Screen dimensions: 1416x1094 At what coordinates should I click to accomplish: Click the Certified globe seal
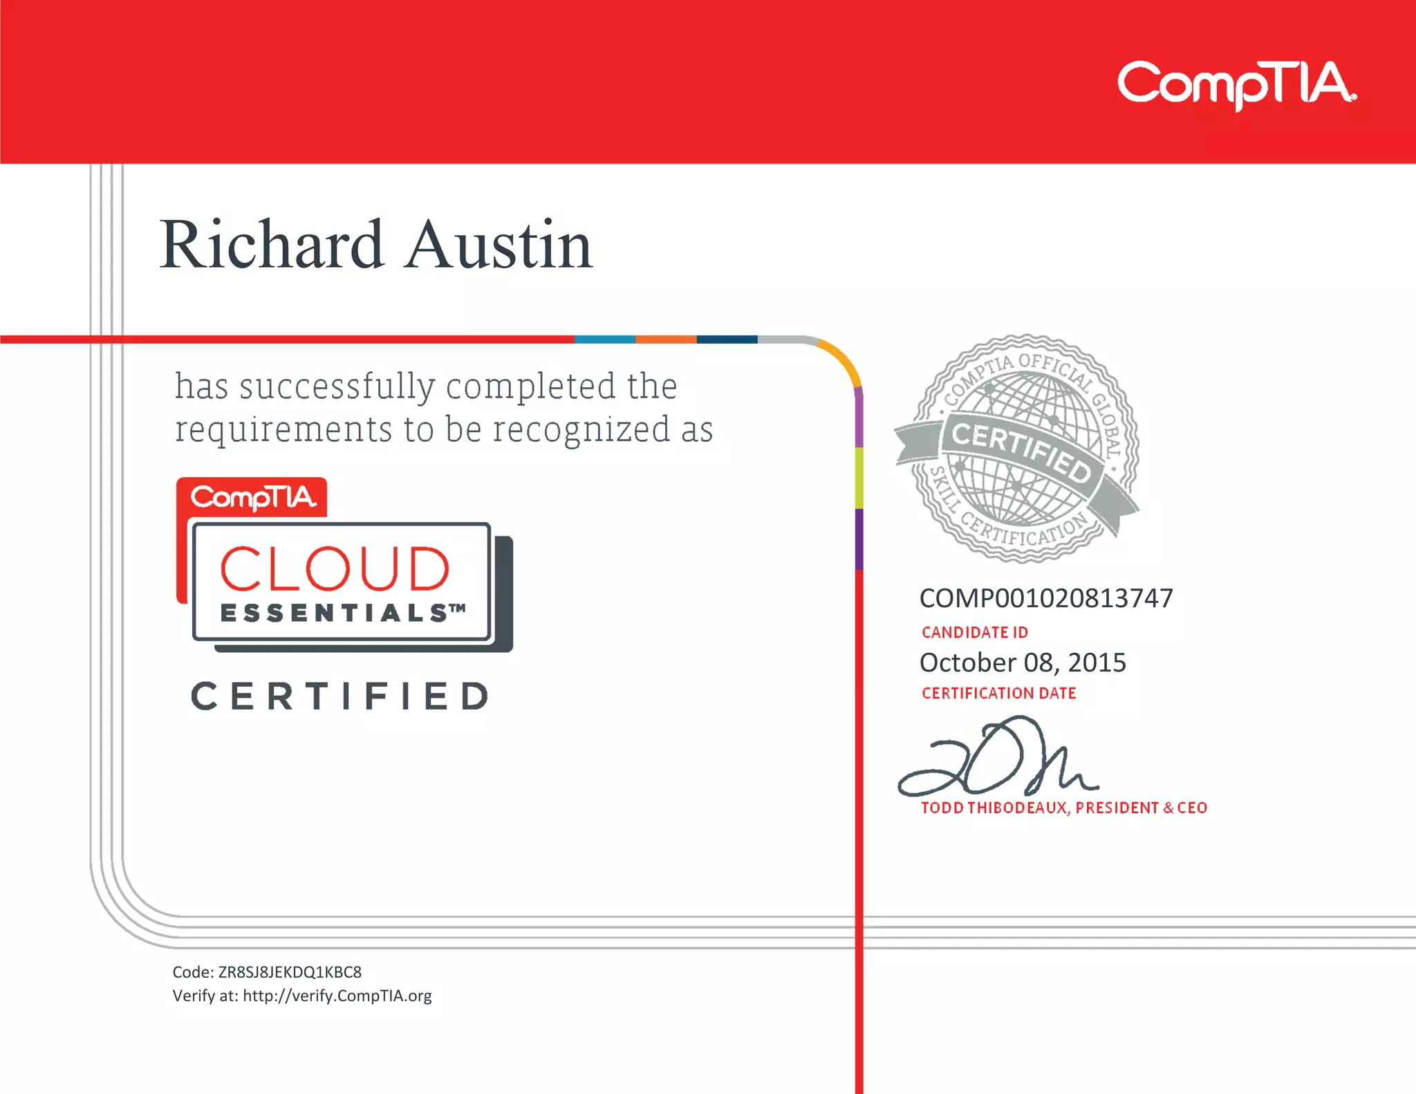1017,449
